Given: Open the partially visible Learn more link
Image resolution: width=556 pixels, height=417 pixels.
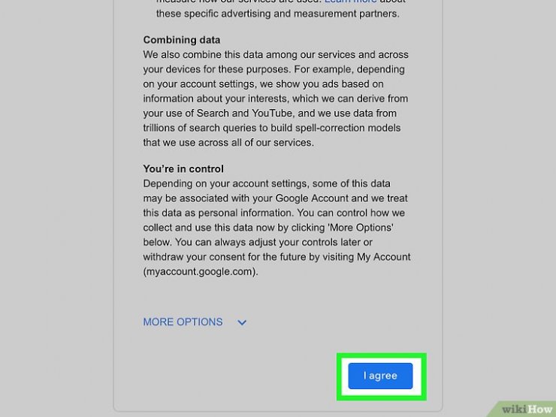Looking at the screenshot, I should pyautogui.click(x=350, y=2).
